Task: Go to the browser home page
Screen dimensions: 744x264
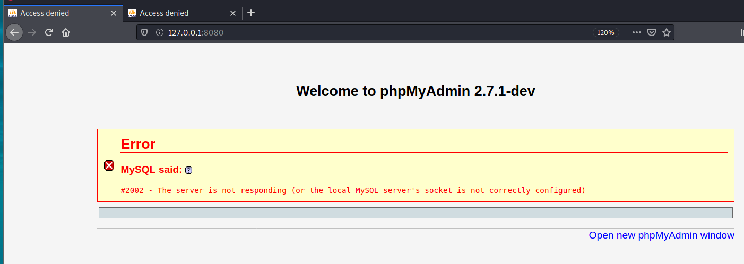Action: (x=66, y=32)
